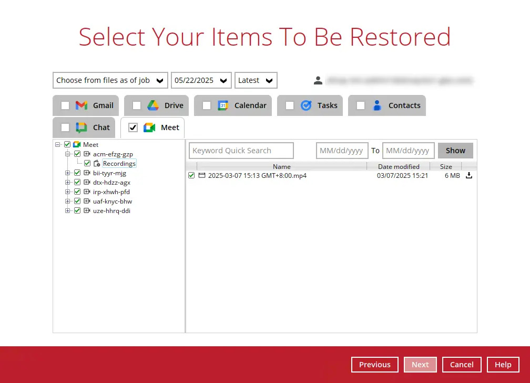Uncheck the Meet tab checkbox
Screen dimensions: 530x383
133,127
